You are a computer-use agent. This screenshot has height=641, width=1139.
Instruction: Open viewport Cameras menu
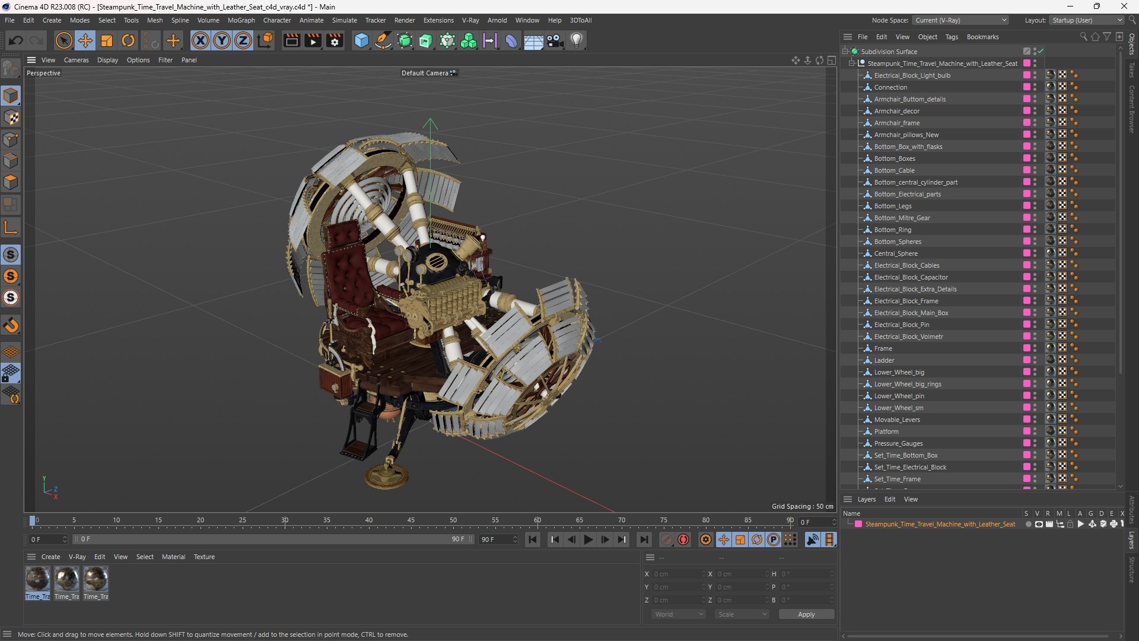pyautogui.click(x=76, y=60)
